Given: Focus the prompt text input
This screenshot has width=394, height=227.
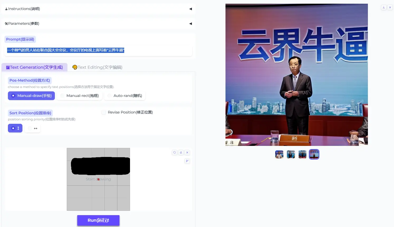Looking at the screenshot, I should tap(98, 50).
